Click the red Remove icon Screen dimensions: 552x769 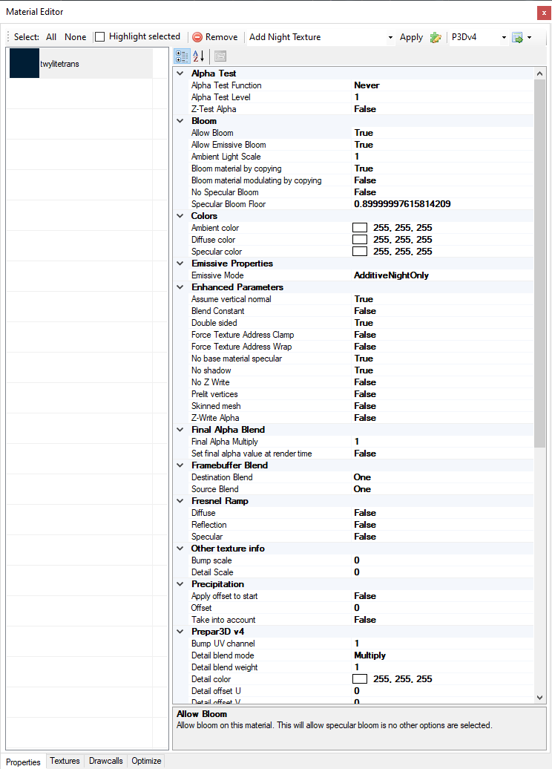point(197,37)
